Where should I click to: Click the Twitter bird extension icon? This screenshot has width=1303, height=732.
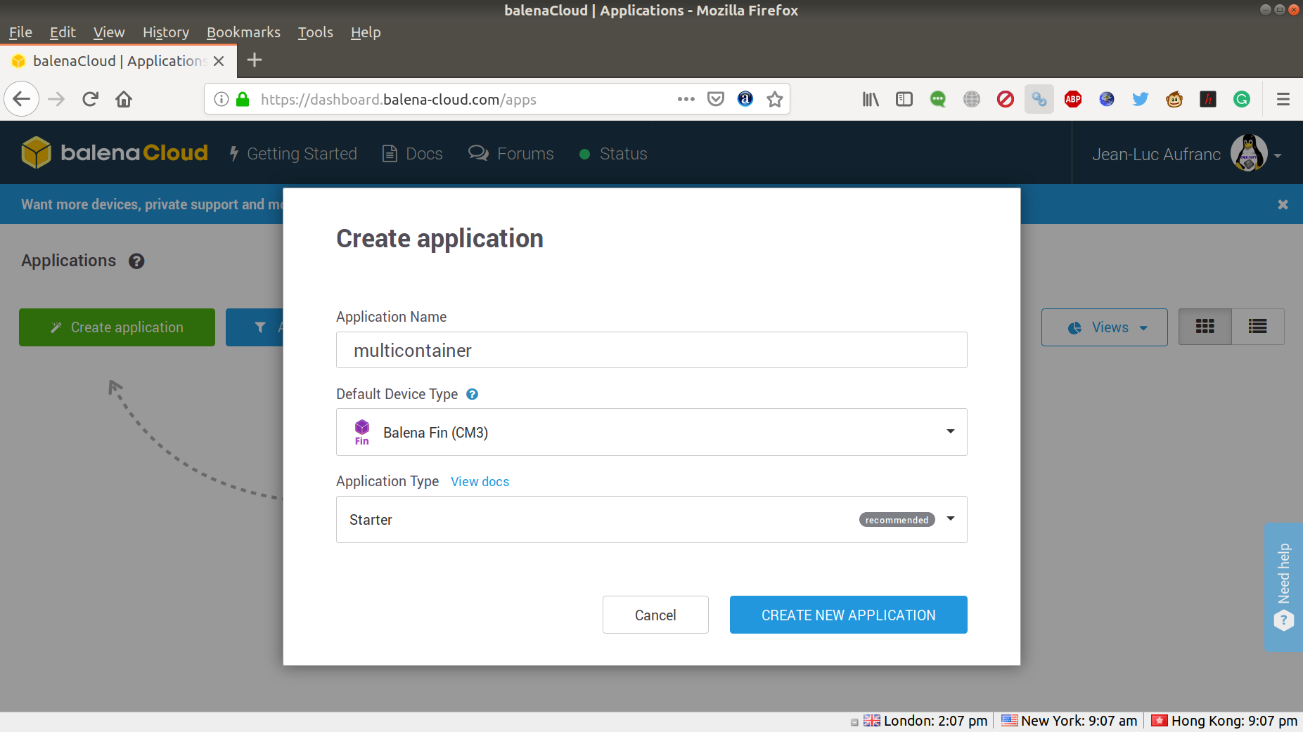click(1141, 99)
